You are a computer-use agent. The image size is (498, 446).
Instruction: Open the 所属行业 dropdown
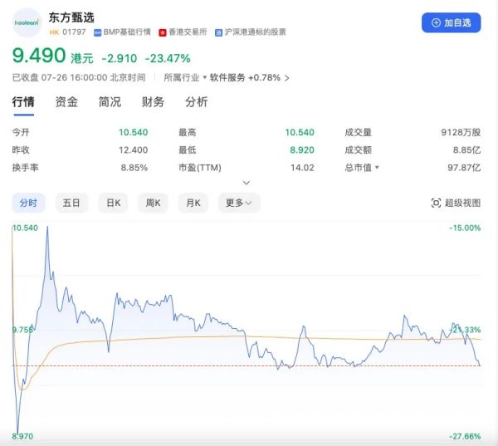(185, 77)
